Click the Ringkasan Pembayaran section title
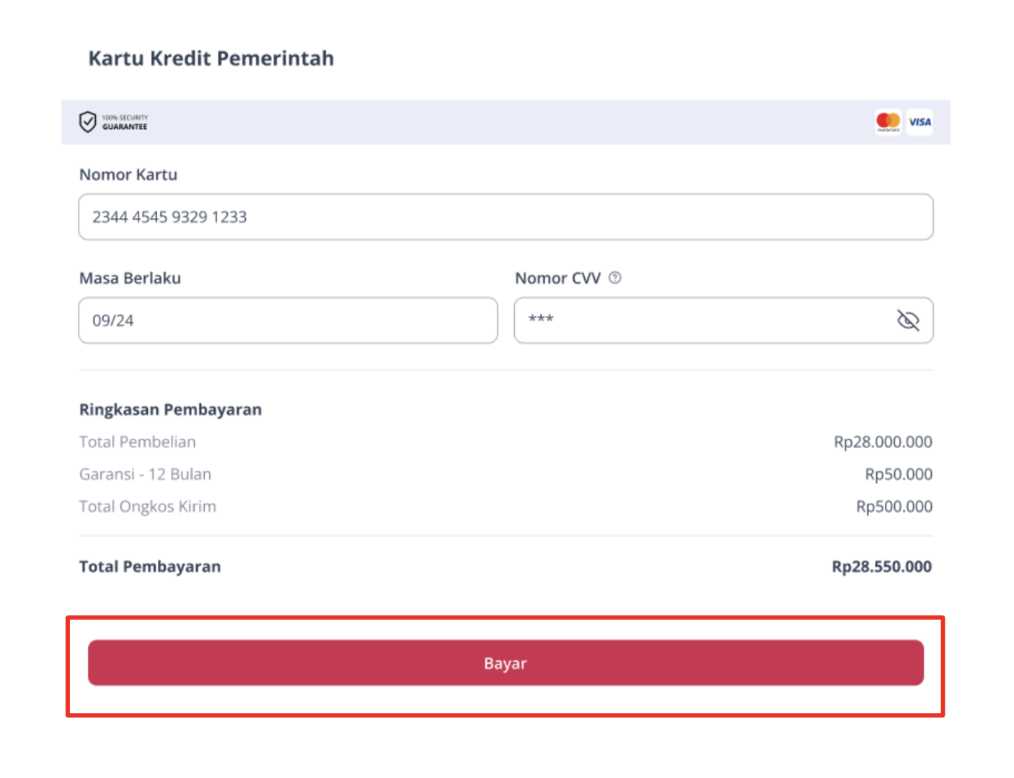 (170, 409)
